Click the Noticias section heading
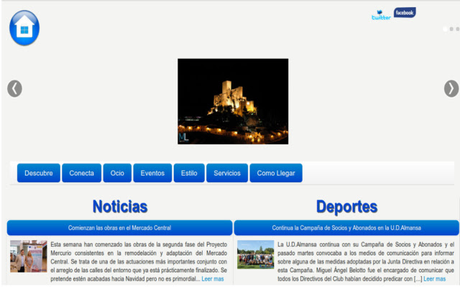460x287 pixels. pyautogui.click(x=120, y=207)
